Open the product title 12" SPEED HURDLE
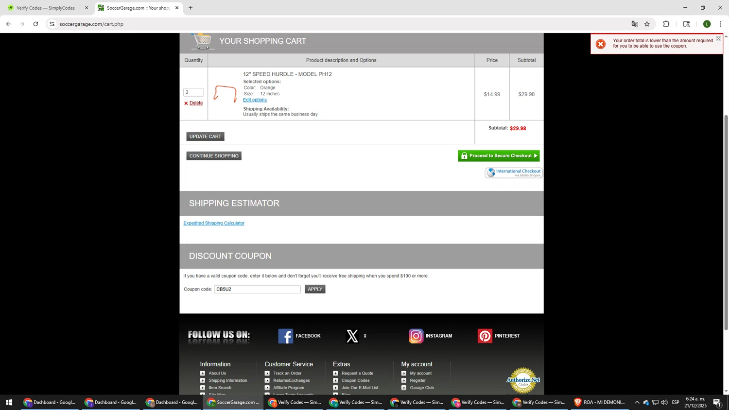 pyautogui.click(x=287, y=74)
